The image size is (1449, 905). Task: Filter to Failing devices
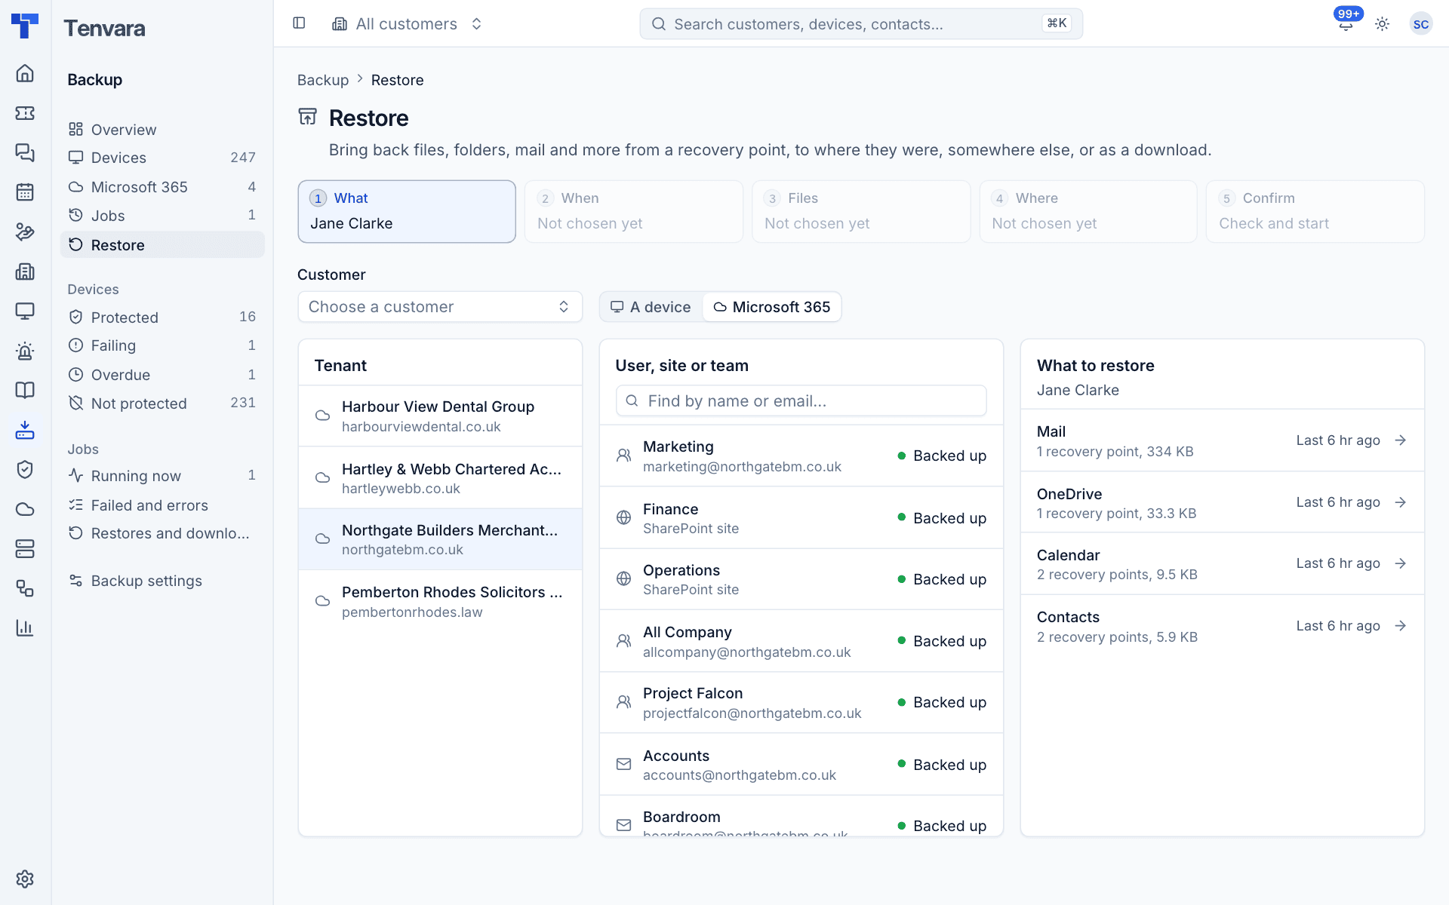pyautogui.click(x=162, y=345)
